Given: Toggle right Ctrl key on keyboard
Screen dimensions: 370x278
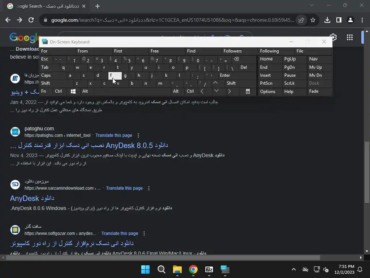Looking at the screenshot, I should click(x=190, y=91).
